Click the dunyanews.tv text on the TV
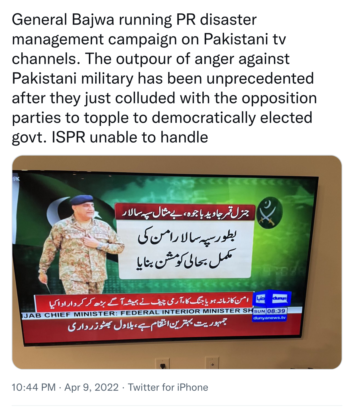This screenshot has width=354, height=416. (x=269, y=317)
